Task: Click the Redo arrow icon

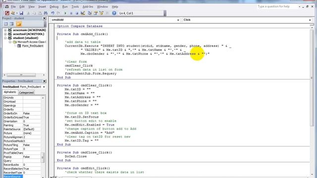Action: 58,13
